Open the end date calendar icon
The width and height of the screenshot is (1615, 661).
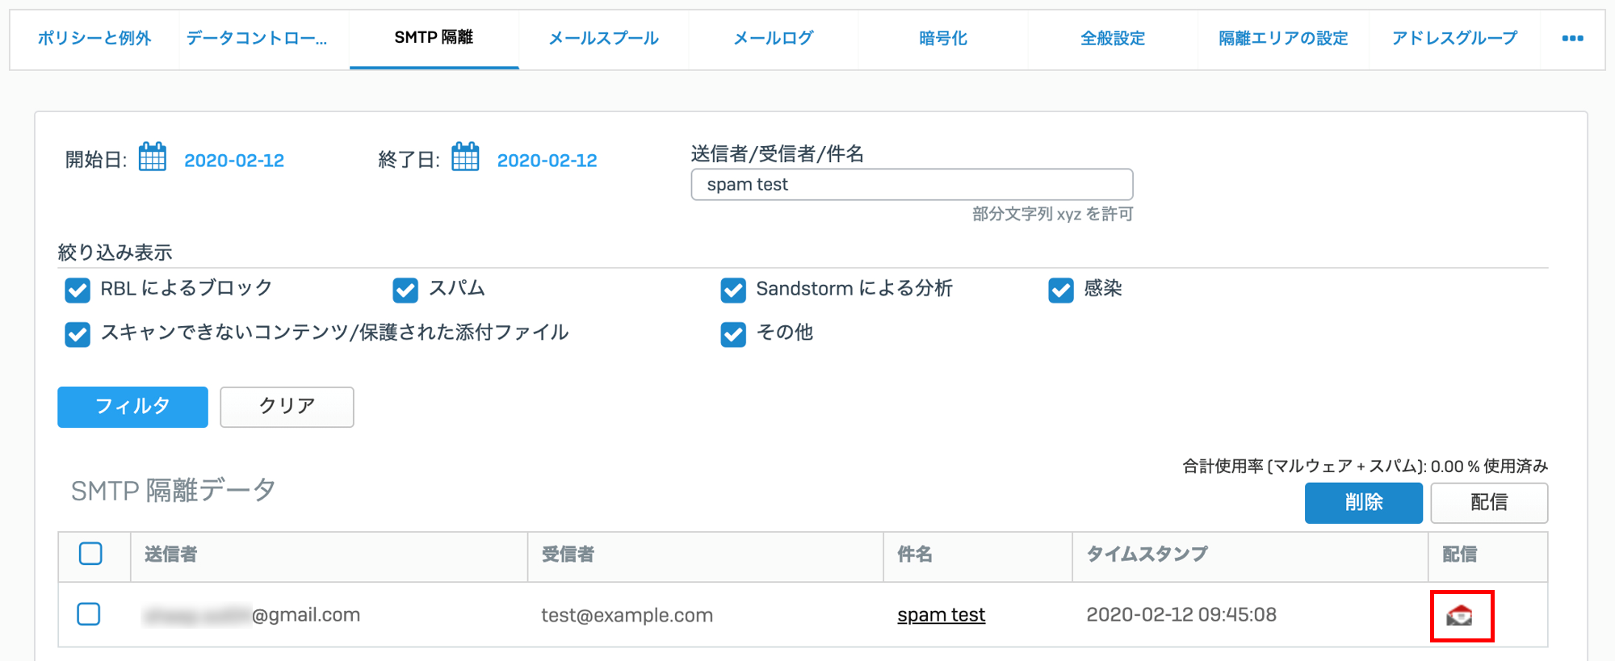click(x=465, y=157)
